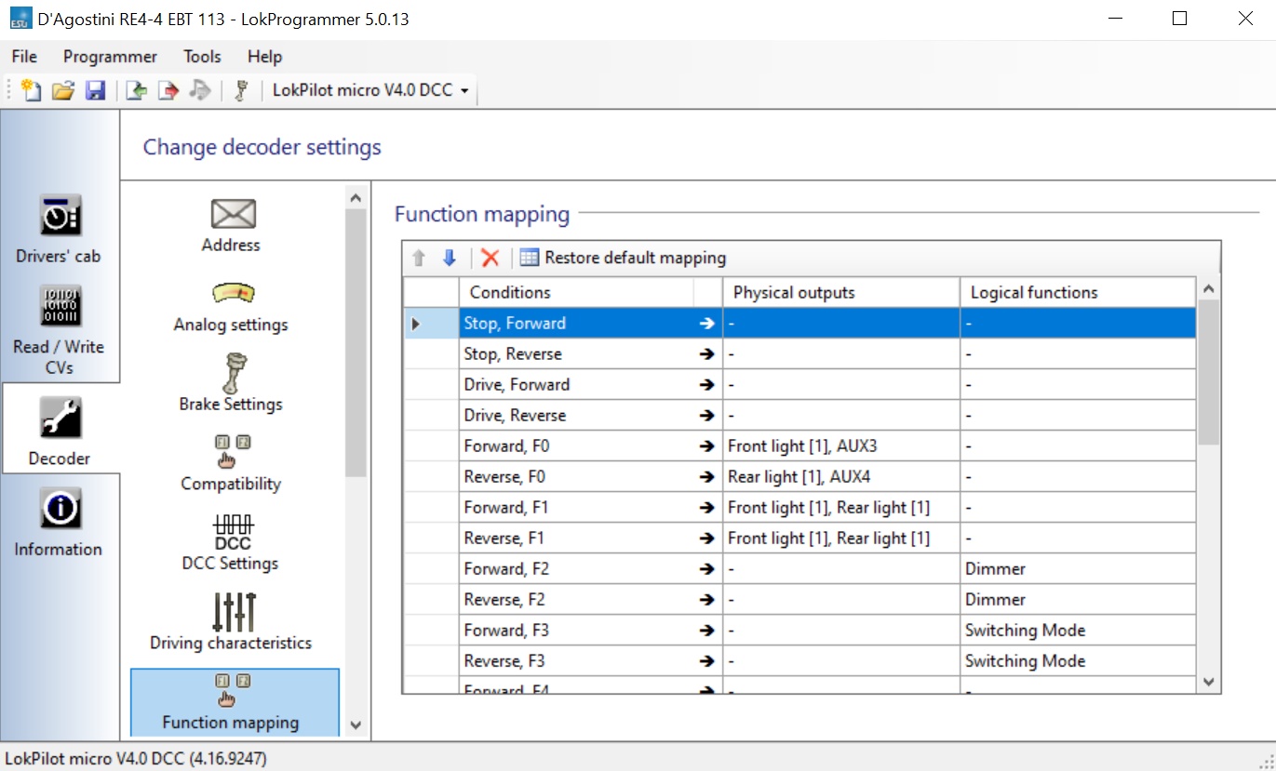Click the mapping table vertical scrollbar thumb

tap(1209, 373)
